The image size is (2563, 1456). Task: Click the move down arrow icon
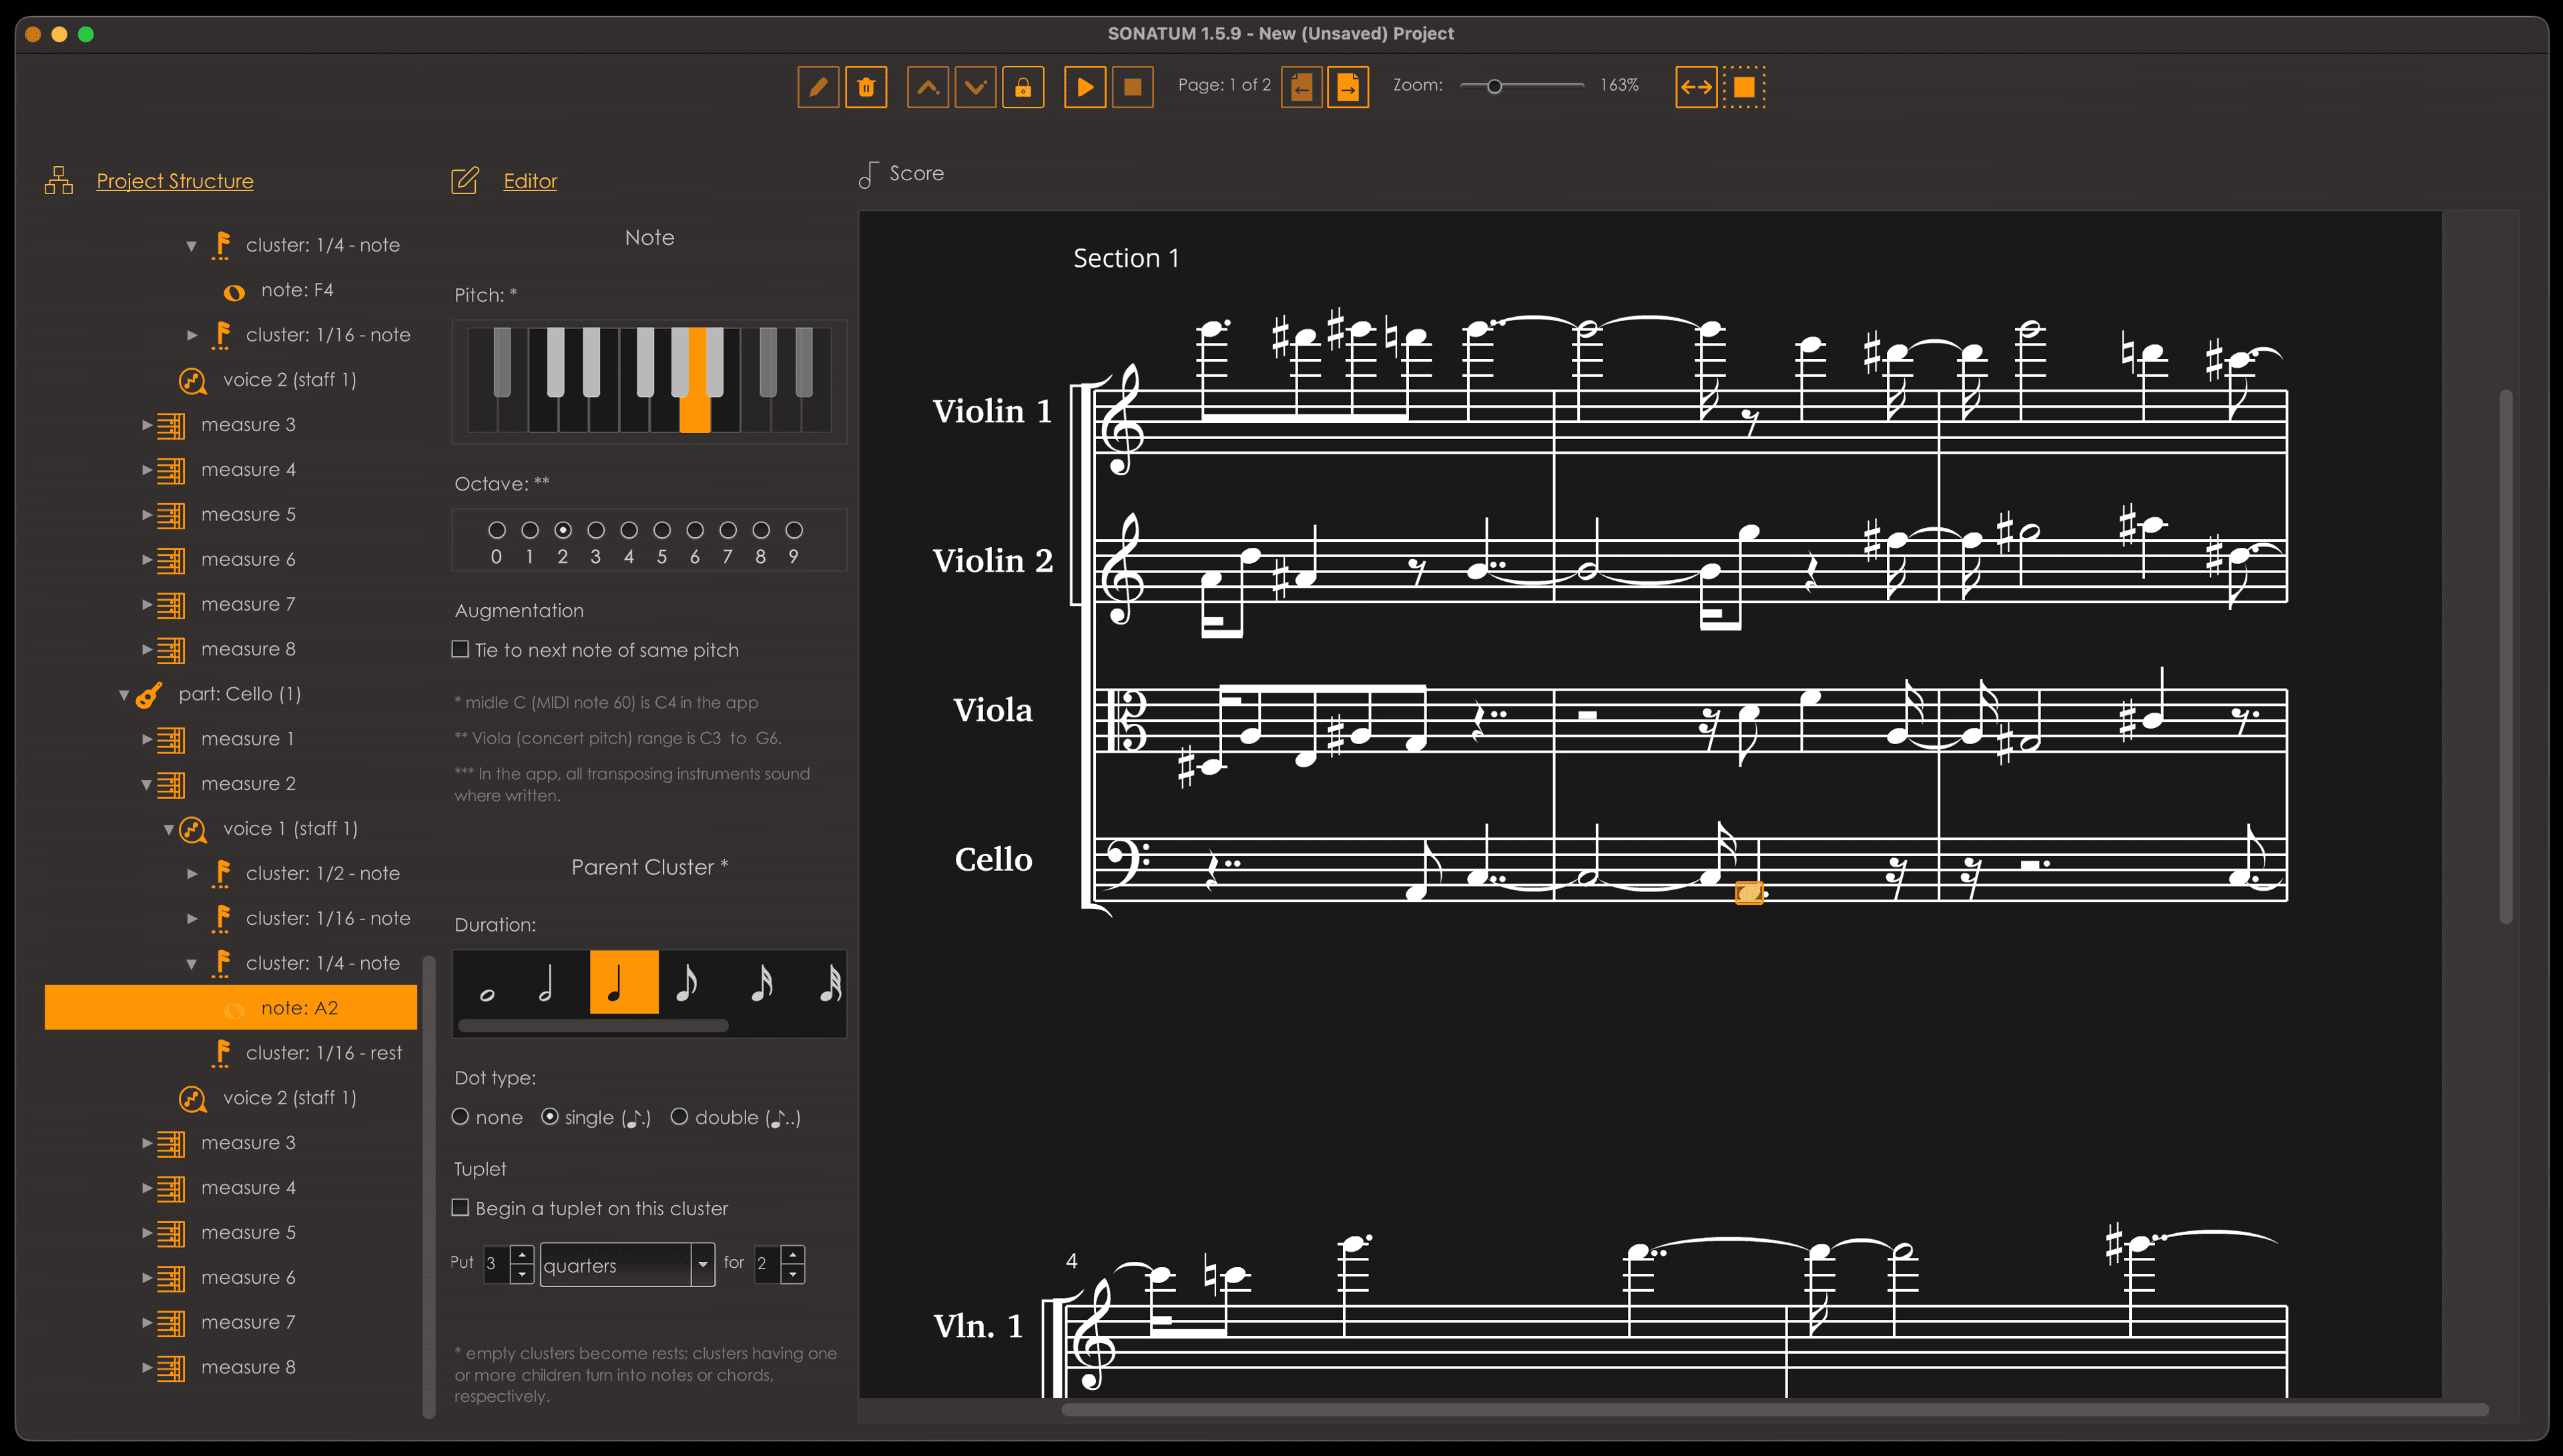point(975,87)
